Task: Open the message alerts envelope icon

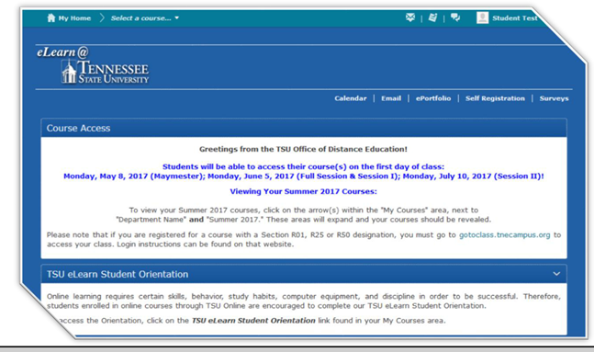Action: pyautogui.click(x=410, y=17)
